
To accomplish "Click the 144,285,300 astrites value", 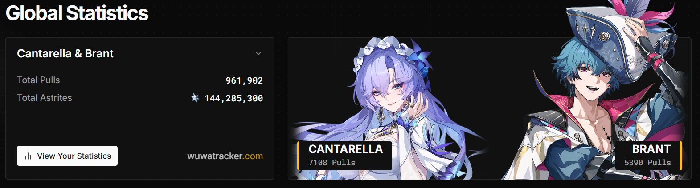I will pos(233,98).
